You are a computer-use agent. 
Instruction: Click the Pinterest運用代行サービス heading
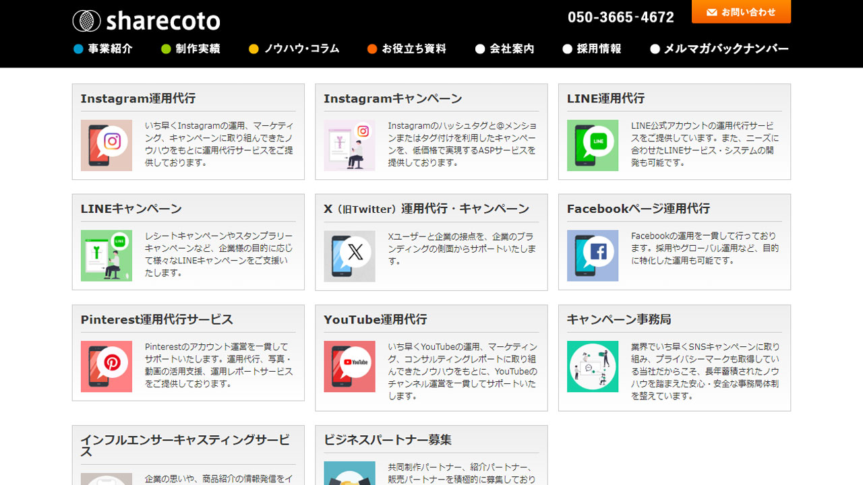point(156,319)
